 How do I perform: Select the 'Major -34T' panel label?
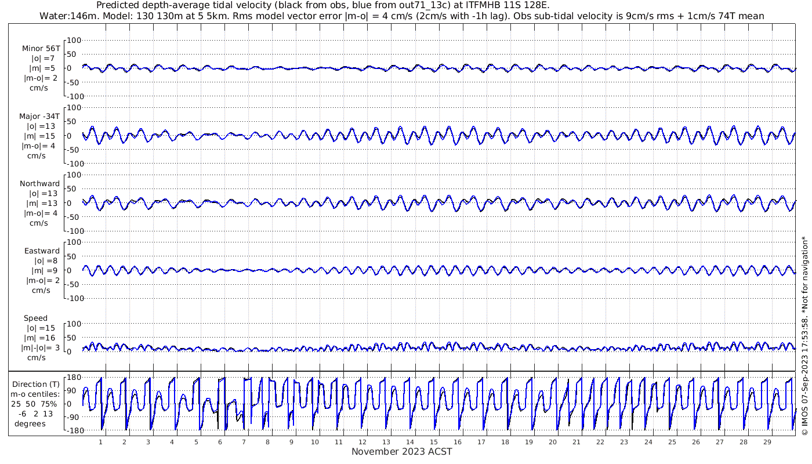coord(39,116)
